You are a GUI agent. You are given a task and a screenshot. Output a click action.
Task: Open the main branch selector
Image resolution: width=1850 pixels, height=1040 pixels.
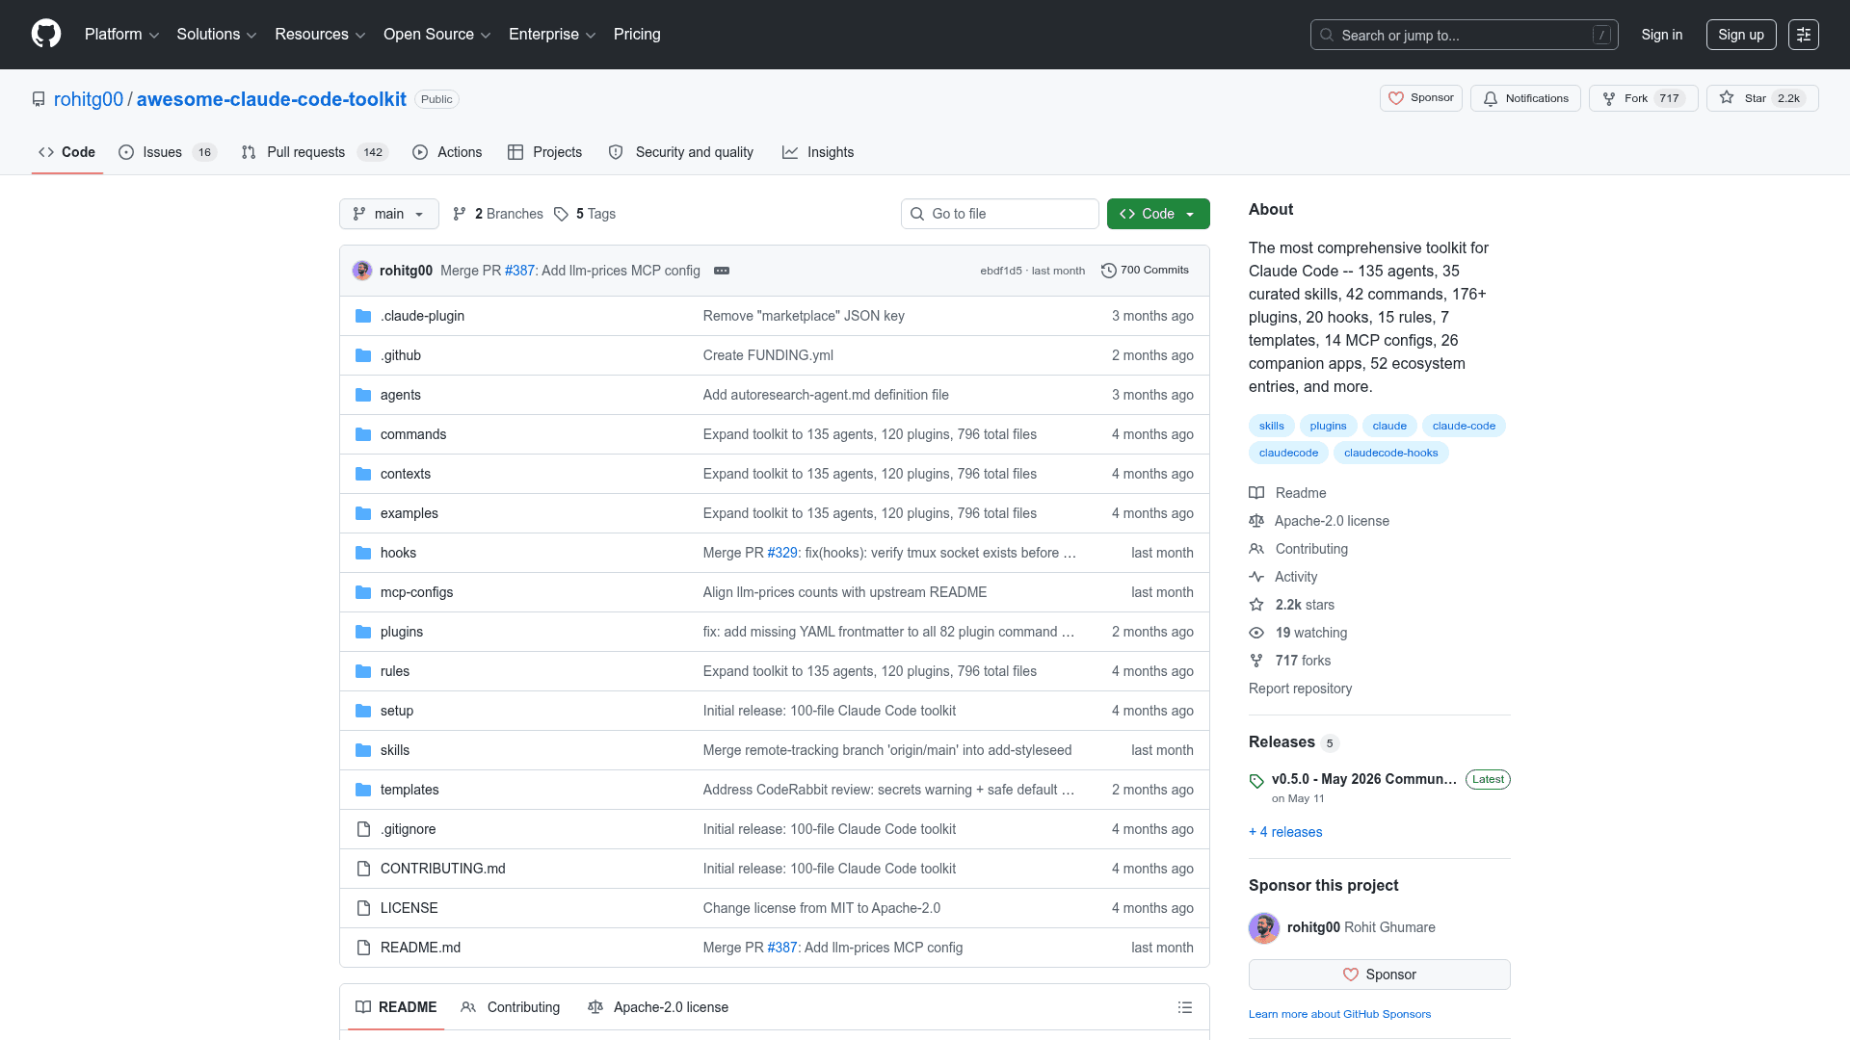tap(389, 214)
